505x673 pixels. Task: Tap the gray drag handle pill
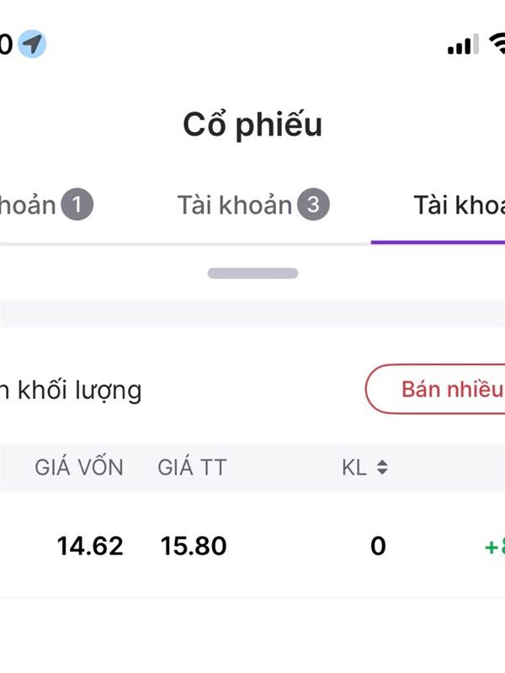pyautogui.click(x=252, y=273)
